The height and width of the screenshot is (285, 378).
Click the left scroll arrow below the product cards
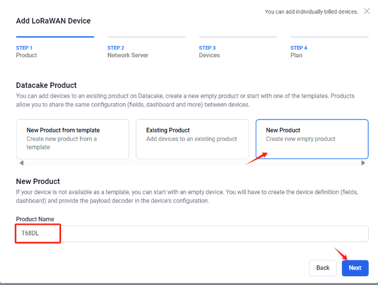click(x=22, y=163)
